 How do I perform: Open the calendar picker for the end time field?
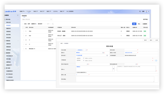tap(136, 64)
